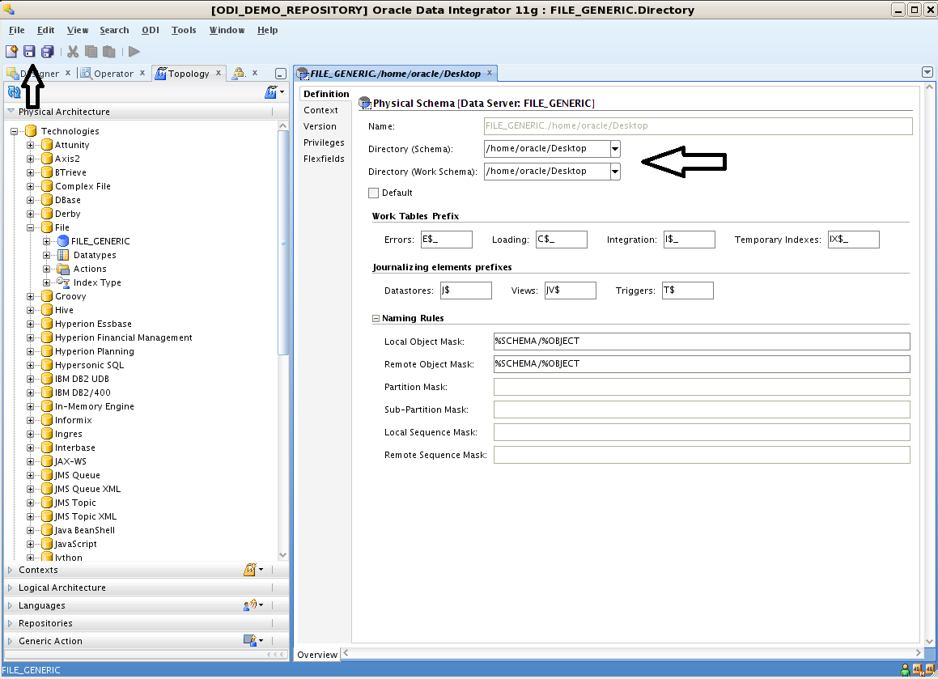Select the Overview bottom tab
Viewport: 938px width, 679px height.
(317, 655)
